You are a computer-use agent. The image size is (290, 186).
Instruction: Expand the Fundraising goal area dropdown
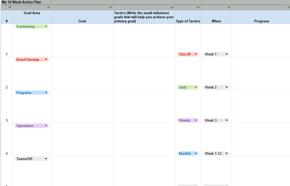coord(32,26)
